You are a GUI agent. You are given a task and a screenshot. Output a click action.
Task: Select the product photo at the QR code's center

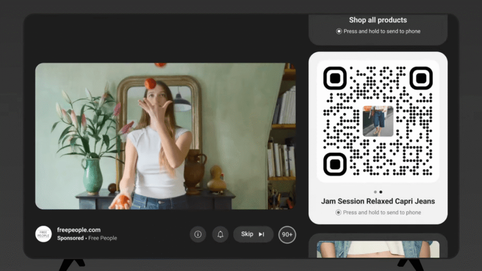tap(377, 119)
